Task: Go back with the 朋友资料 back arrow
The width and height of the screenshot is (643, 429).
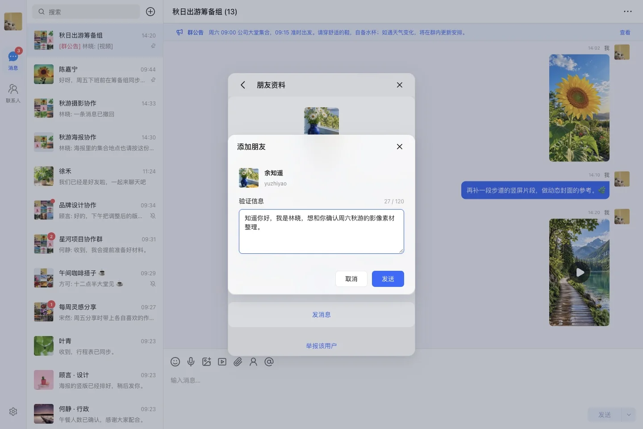Action: 243,85
